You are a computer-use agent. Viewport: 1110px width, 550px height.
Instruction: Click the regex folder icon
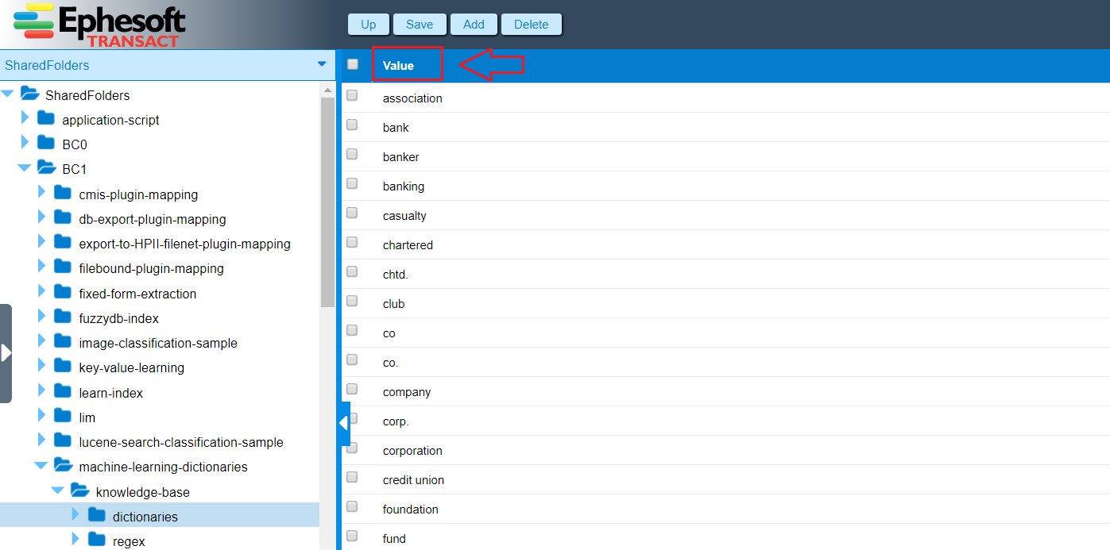(x=97, y=540)
